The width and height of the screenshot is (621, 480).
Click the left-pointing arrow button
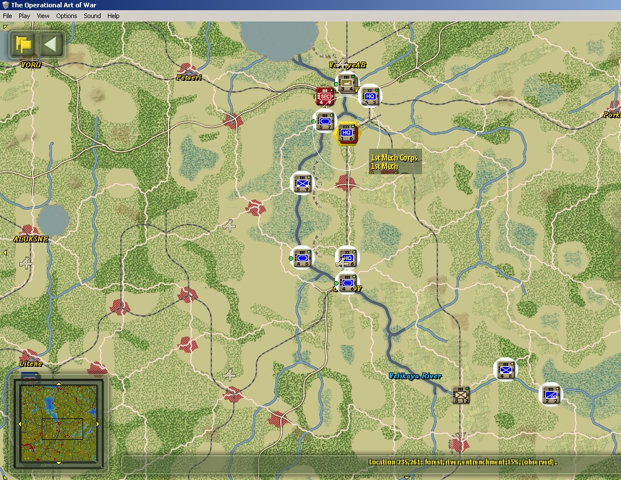(x=51, y=45)
